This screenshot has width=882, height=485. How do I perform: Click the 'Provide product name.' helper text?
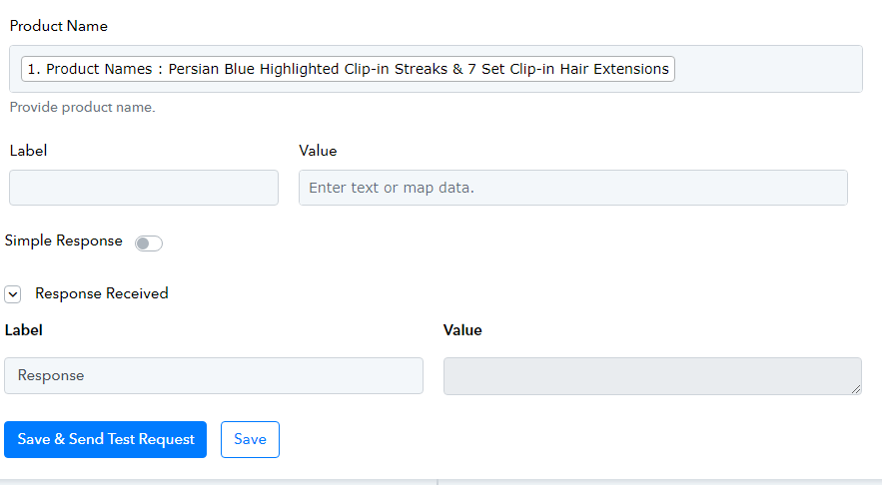(x=83, y=108)
